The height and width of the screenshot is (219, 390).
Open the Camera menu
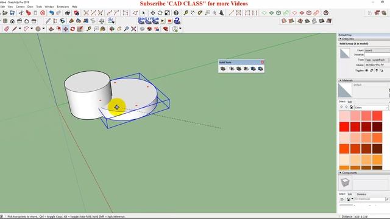tap(20, 7)
